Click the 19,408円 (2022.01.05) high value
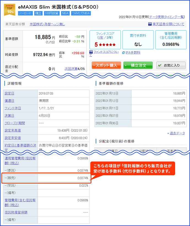This screenshot has width=190, height=226. (x=72, y=130)
